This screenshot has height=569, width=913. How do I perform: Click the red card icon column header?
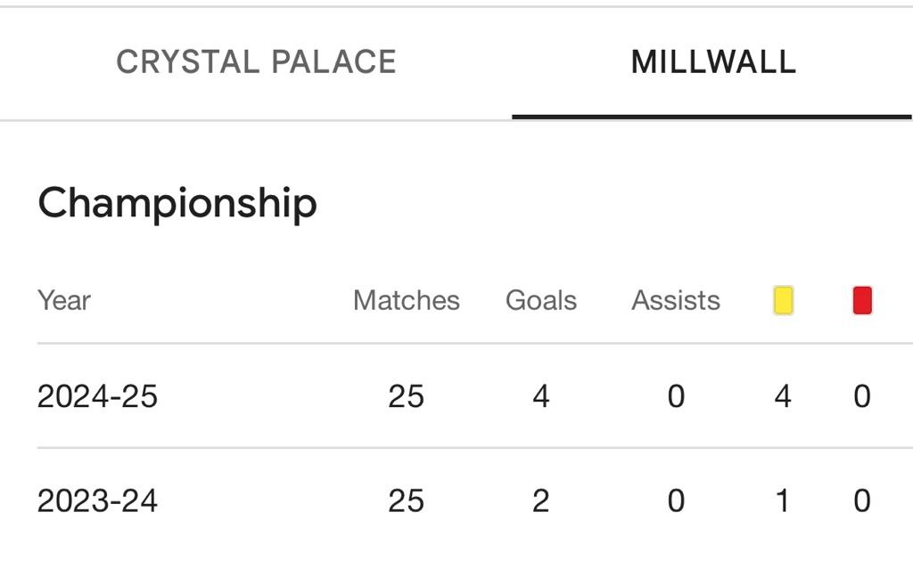click(862, 301)
